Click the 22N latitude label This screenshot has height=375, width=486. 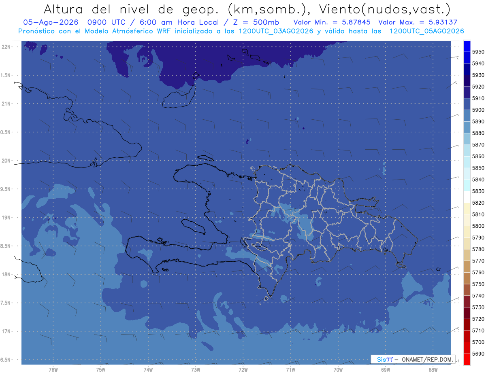click(6, 47)
